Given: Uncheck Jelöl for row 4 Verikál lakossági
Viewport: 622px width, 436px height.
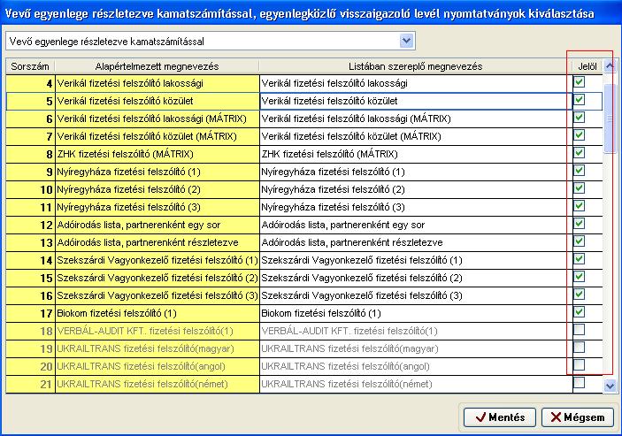Looking at the screenshot, I should pos(580,82).
